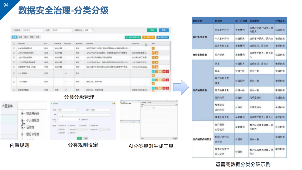Click the cyan action icon in the 研发相关数据 row
Image resolution: width=302 pixels, height=170 pixels.
point(153,88)
